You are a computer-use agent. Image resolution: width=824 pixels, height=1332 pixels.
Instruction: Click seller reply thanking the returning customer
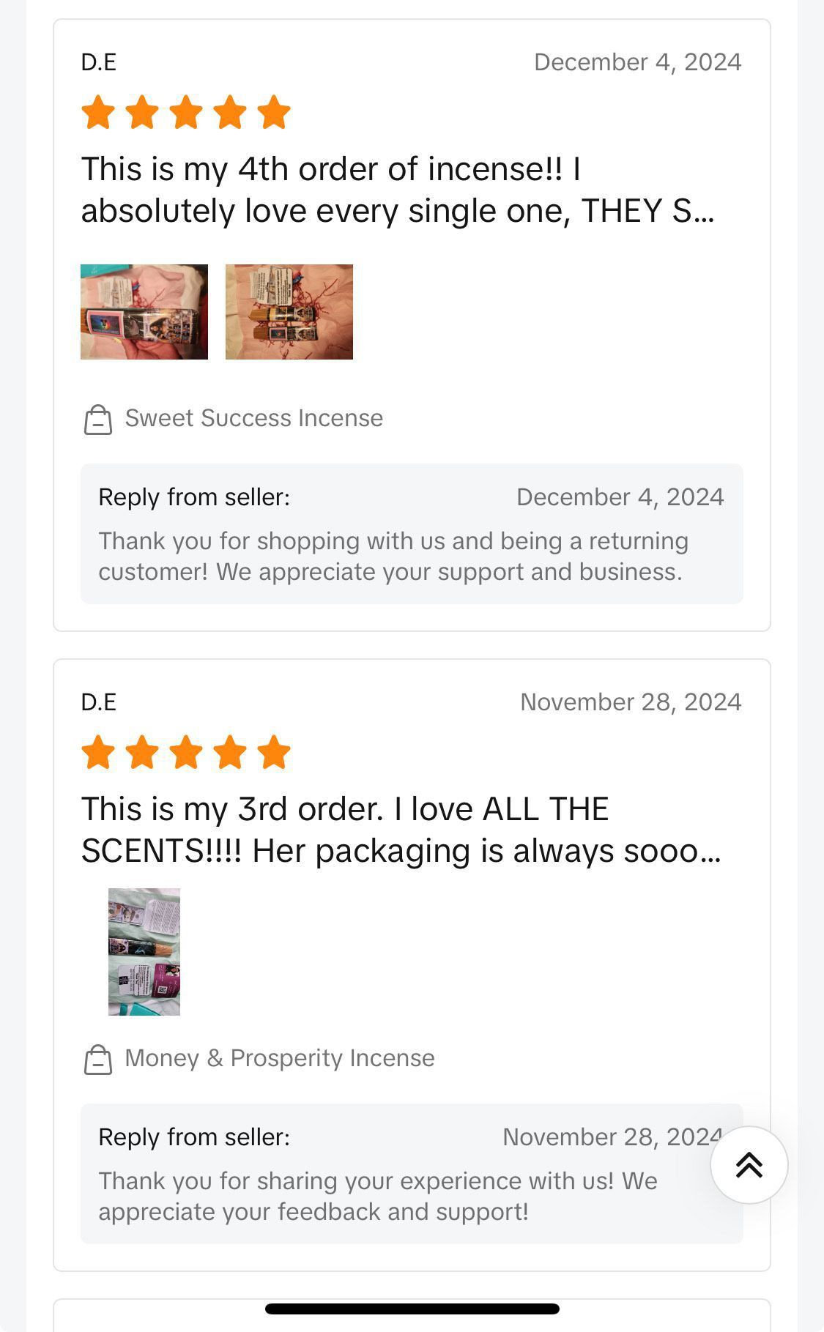click(393, 557)
